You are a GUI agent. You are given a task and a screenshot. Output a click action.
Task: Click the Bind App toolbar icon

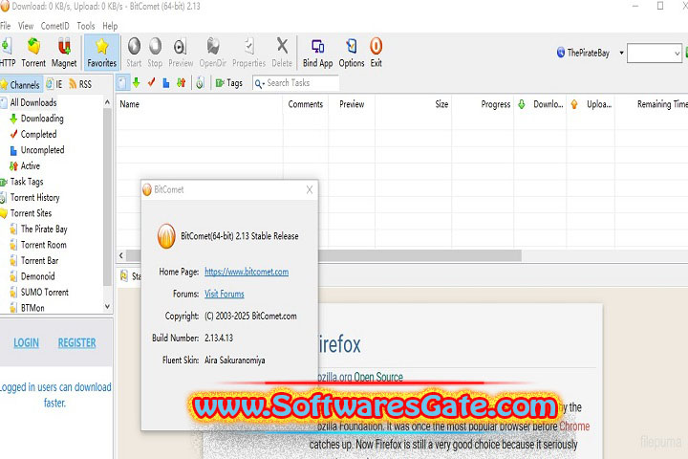coord(317,53)
